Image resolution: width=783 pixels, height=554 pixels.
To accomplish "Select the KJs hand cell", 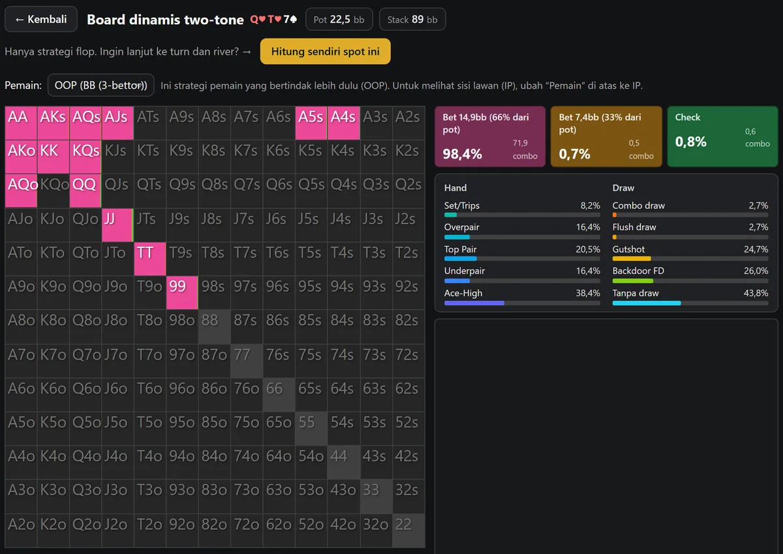I will (117, 157).
